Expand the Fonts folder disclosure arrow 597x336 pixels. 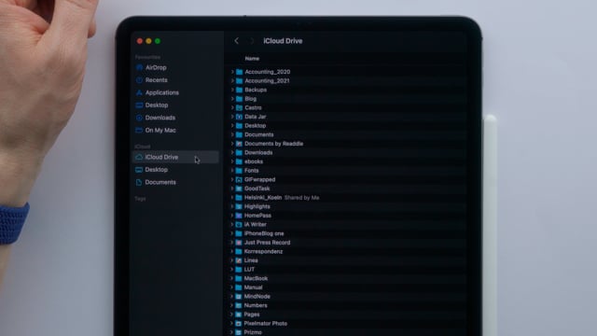tap(232, 170)
